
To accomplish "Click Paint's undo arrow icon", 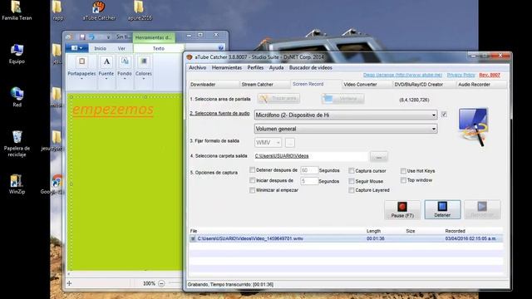I will coord(91,37).
